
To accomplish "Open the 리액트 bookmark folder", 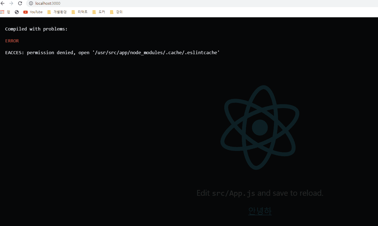I will coord(80,12).
